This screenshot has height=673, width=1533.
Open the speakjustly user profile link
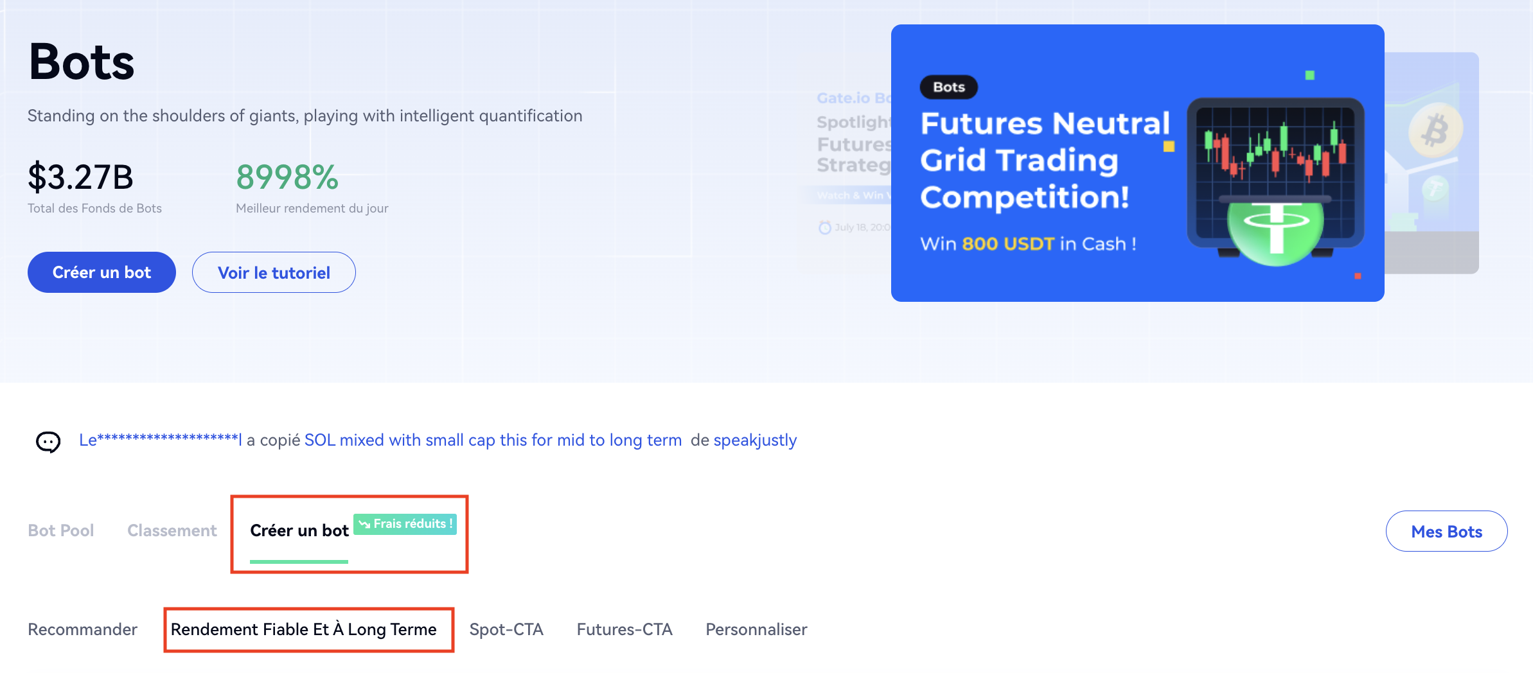coord(755,440)
